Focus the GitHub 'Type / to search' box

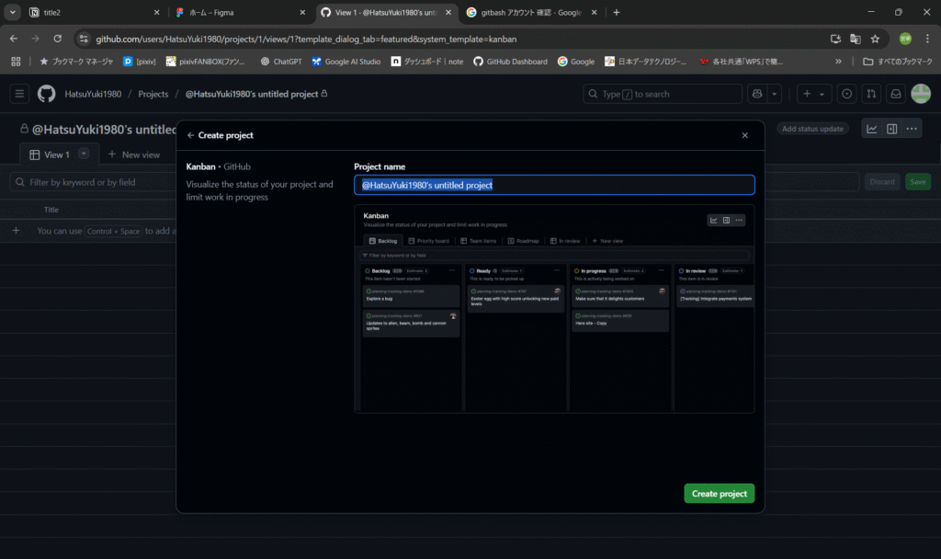tap(662, 95)
